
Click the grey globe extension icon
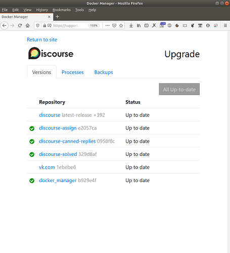click(x=169, y=26)
